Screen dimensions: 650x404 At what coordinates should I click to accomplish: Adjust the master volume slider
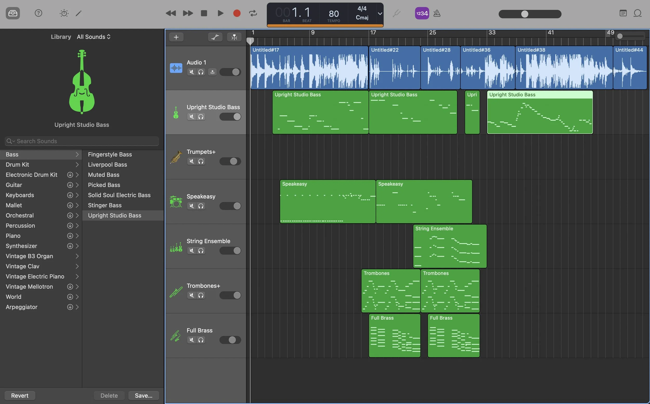pyautogui.click(x=524, y=14)
